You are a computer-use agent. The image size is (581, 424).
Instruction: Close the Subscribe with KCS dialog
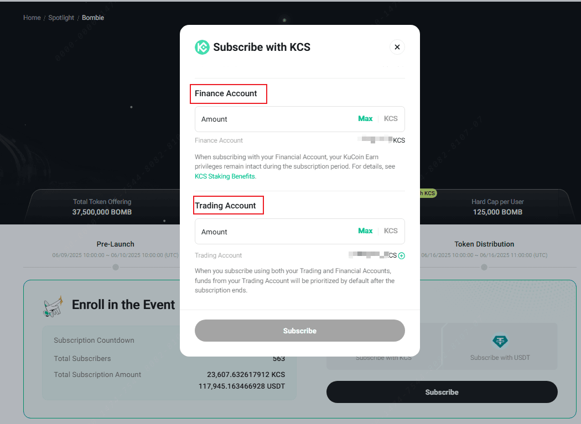click(397, 47)
